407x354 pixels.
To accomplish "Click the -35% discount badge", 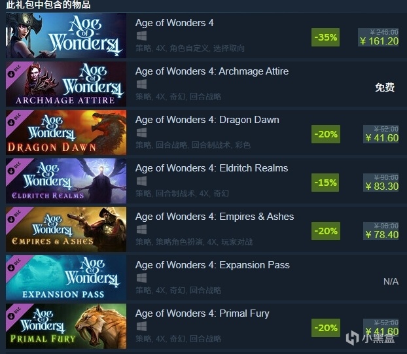I will click(325, 37).
